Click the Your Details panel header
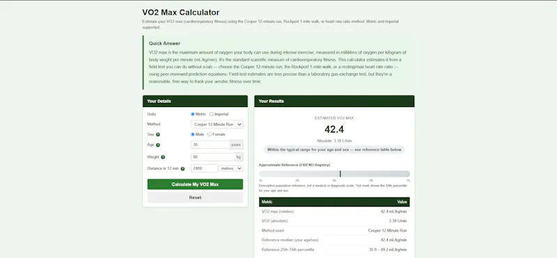 (195, 101)
